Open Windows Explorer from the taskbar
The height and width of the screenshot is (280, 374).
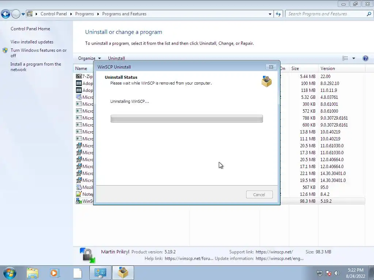click(33, 273)
